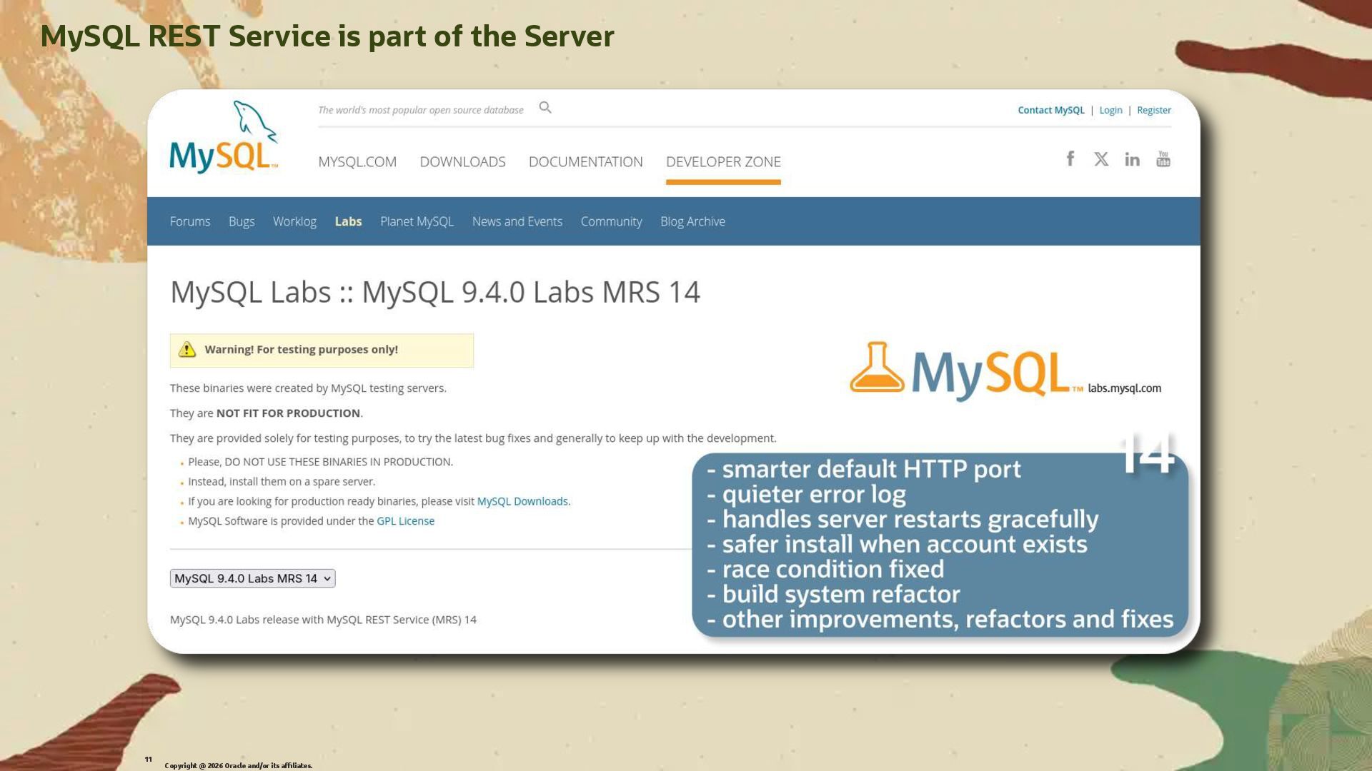Open the DEVELOPER ZONE menu
The width and height of the screenshot is (1372, 771).
point(723,162)
